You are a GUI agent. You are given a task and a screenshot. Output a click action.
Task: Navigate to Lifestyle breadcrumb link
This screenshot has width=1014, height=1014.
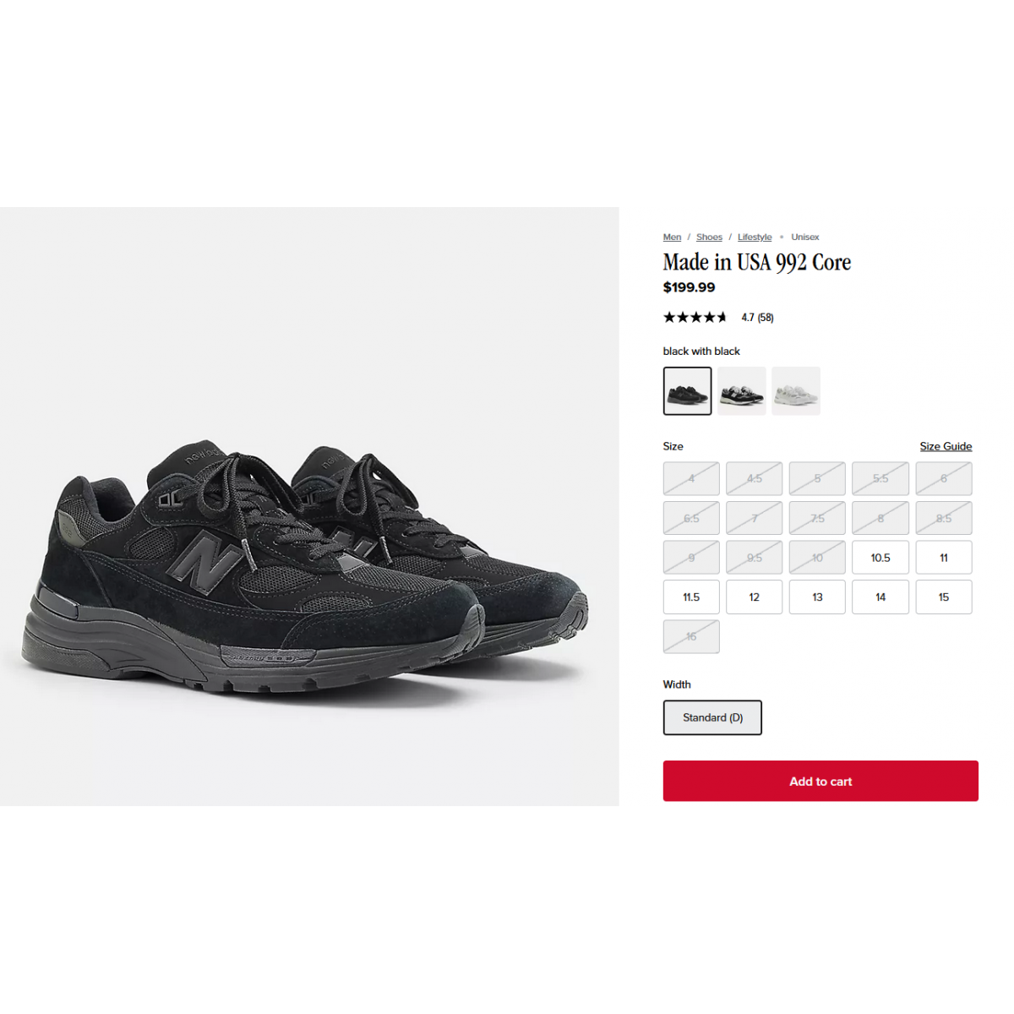click(755, 237)
